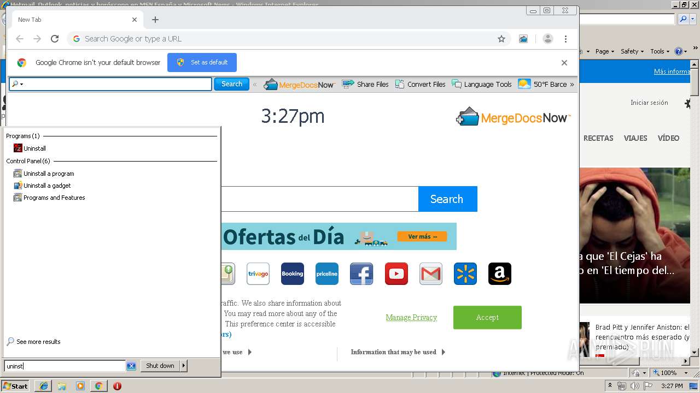Viewport: 700px width, 393px height.
Task: Open the Booking shortcut icon
Action: tap(293, 274)
